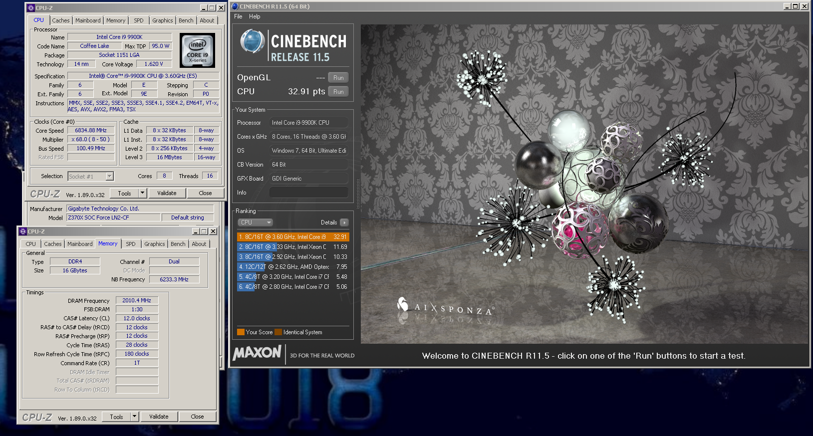Image resolution: width=813 pixels, height=436 pixels.
Task: Click Close in top CPU-Z window
Action: (205, 193)
